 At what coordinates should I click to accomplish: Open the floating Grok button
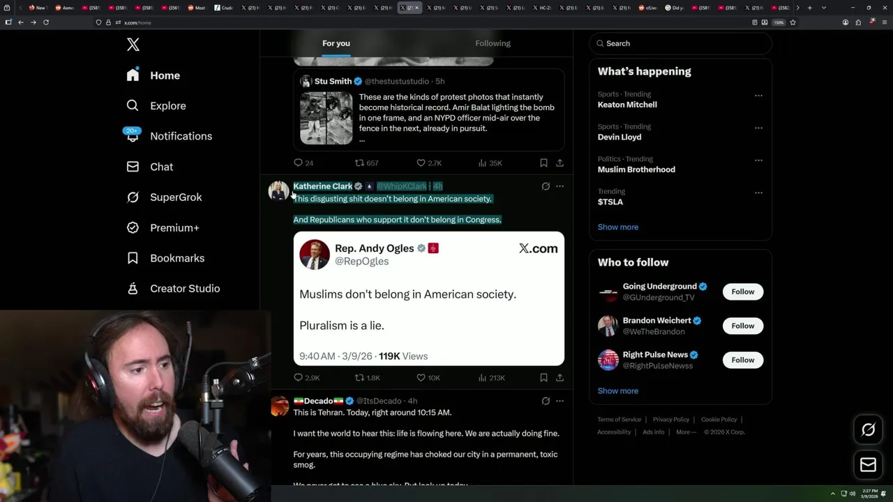pyautogui.click(x=868, y=430)
